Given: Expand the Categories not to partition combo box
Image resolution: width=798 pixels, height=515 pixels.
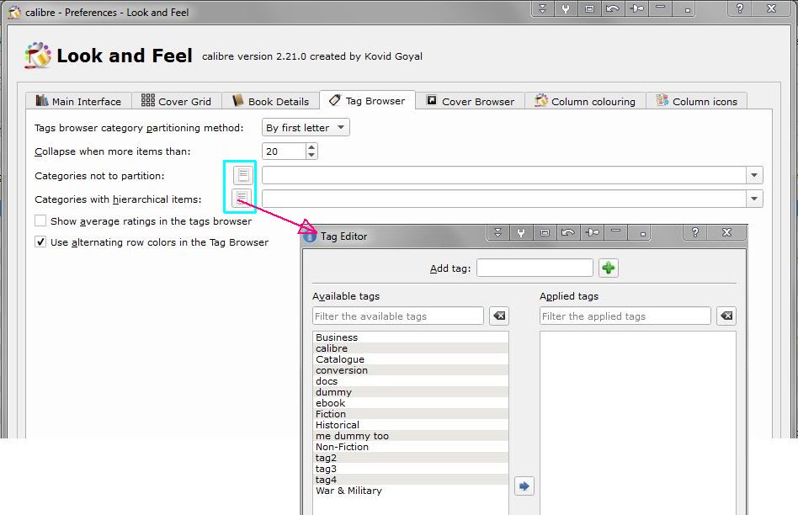Looking at the screenshot, I should click(x=754, y=175).
